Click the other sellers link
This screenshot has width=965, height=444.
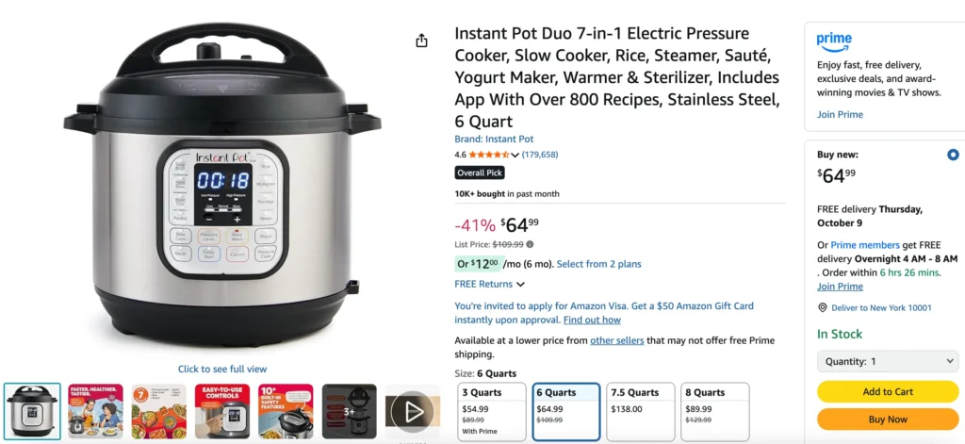tap(616, 340)
